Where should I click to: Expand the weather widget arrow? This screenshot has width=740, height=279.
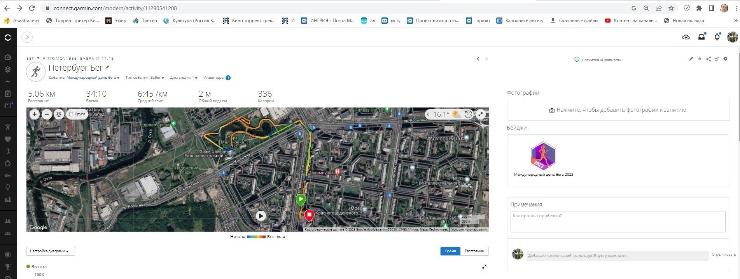click(428, 114)
